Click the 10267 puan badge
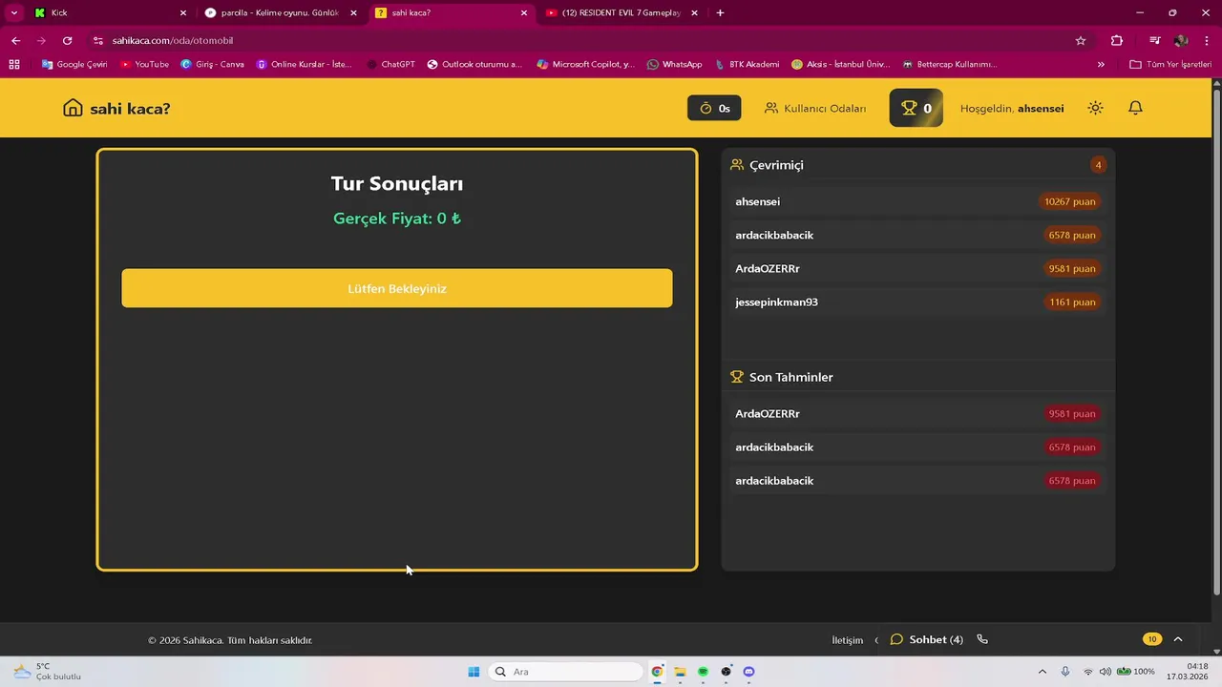Image resolution: width=1222 pixels, height=687 pixels. (1069, 201)
